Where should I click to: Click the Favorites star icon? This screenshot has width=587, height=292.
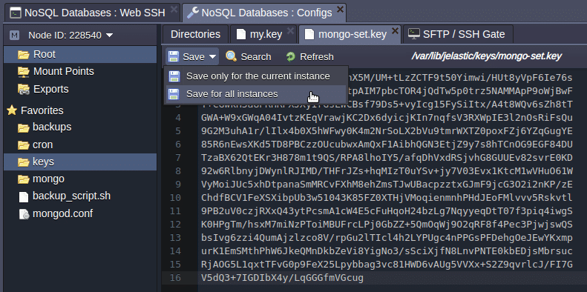[12, 110]
